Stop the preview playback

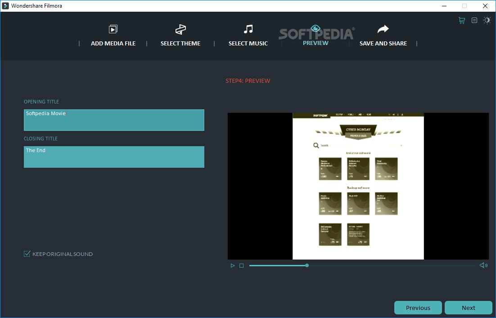(241, 265)
